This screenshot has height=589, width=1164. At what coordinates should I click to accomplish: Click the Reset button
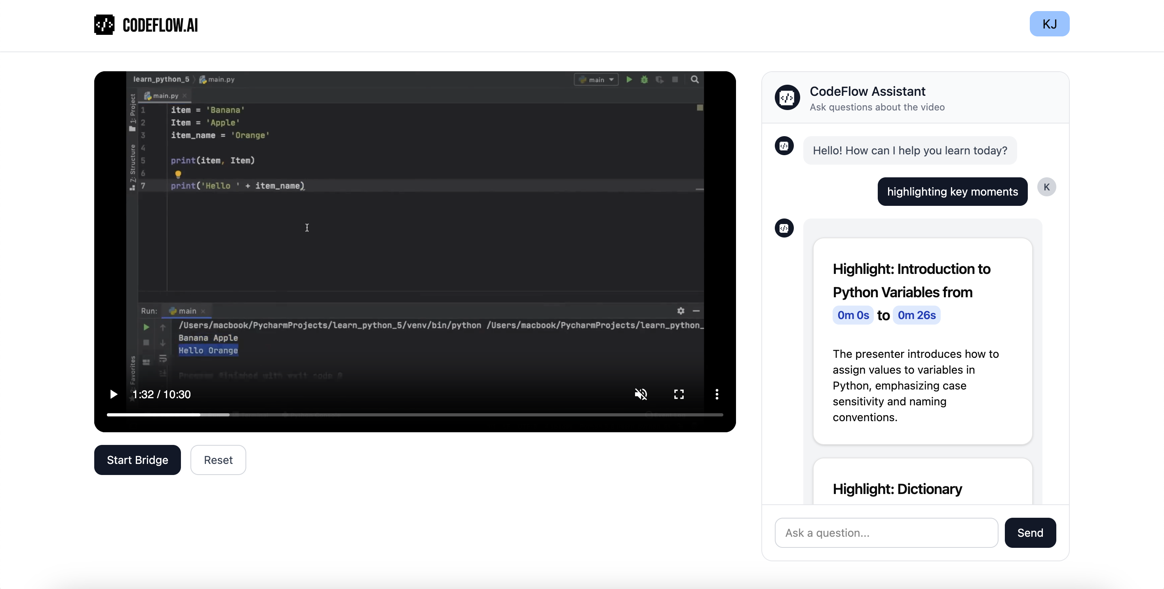[218, 460]
